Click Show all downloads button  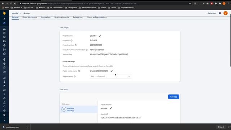221,127
